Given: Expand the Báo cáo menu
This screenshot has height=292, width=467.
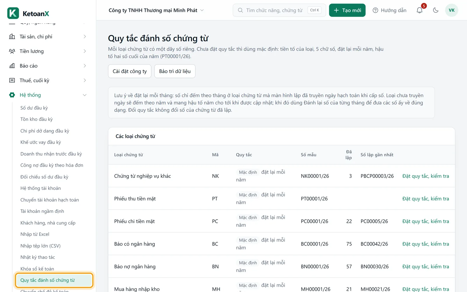Looking at the screenshot, I should pyautogui.click(x=48, y=66).
